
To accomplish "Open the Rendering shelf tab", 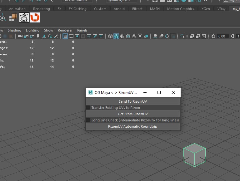I will pyautogui.click(x=42, y=9).
